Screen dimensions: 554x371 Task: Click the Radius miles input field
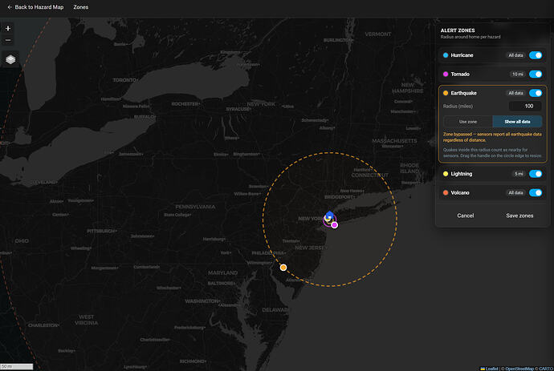point(525,106)
